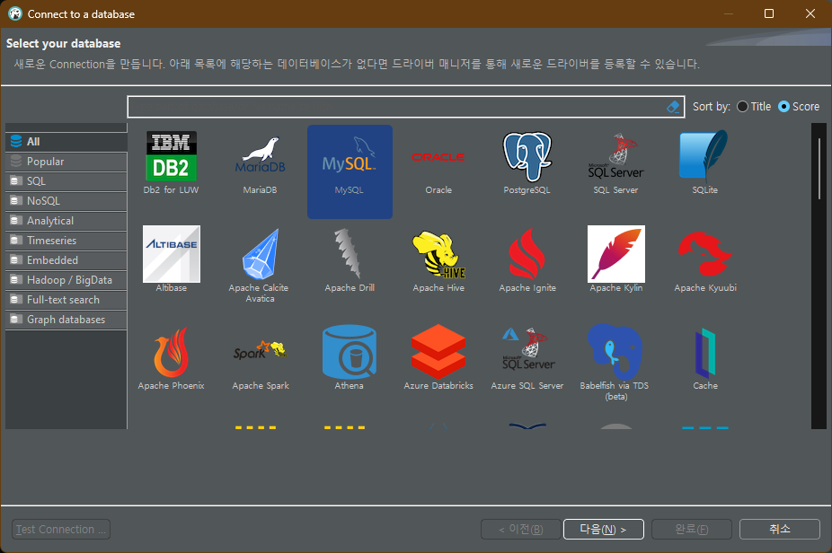Switch to the Popular category
This screenshot has height=553, width=832.
[x=66, y=162]
